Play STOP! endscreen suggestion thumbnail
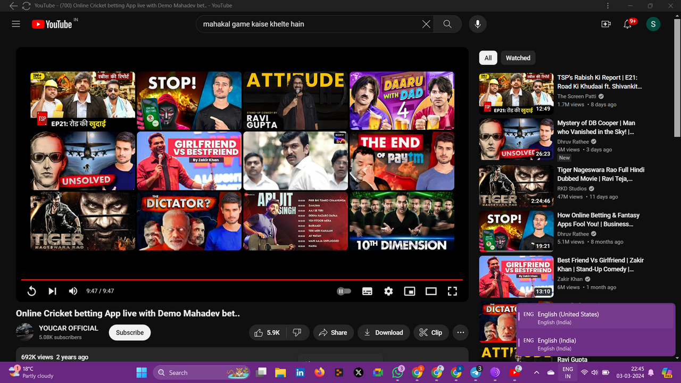Image resolution: width=681 pixels, height=383 pixels. click(x=189, y=101)
